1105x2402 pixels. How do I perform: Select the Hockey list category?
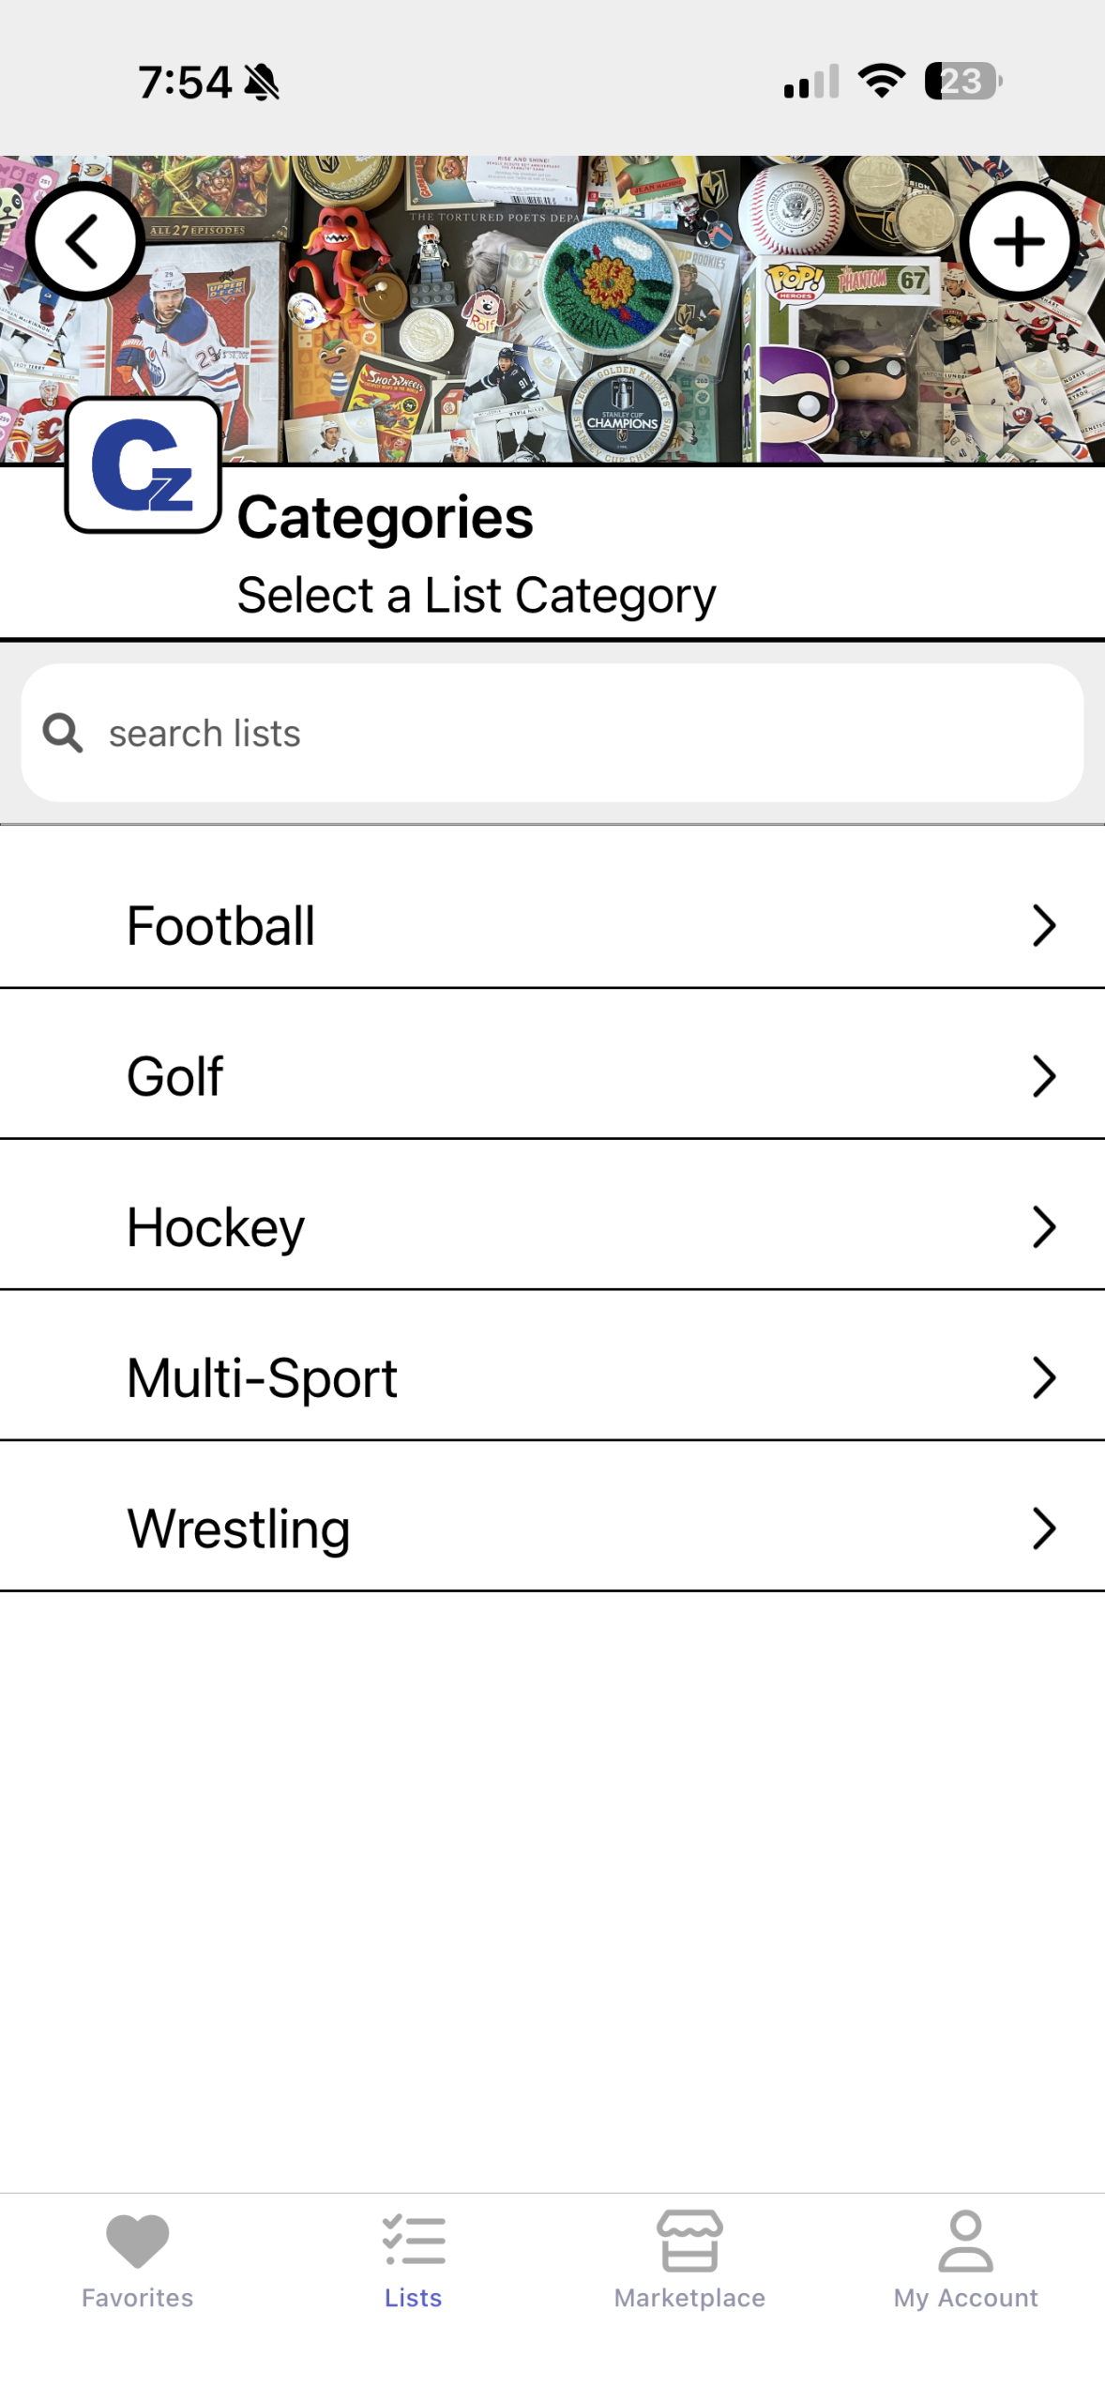coord(216,1227)
